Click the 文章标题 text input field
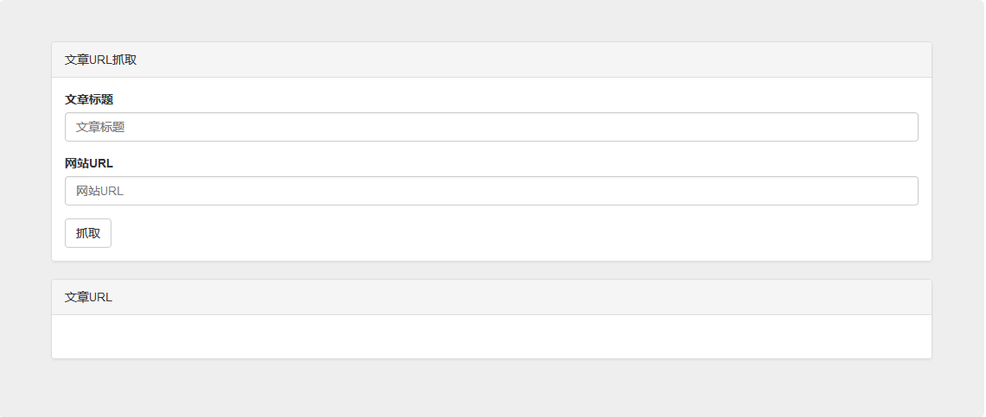 (491, 127)
